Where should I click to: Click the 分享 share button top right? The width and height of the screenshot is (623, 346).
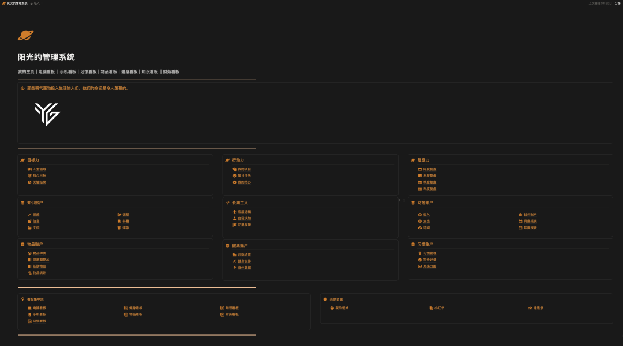617,3
